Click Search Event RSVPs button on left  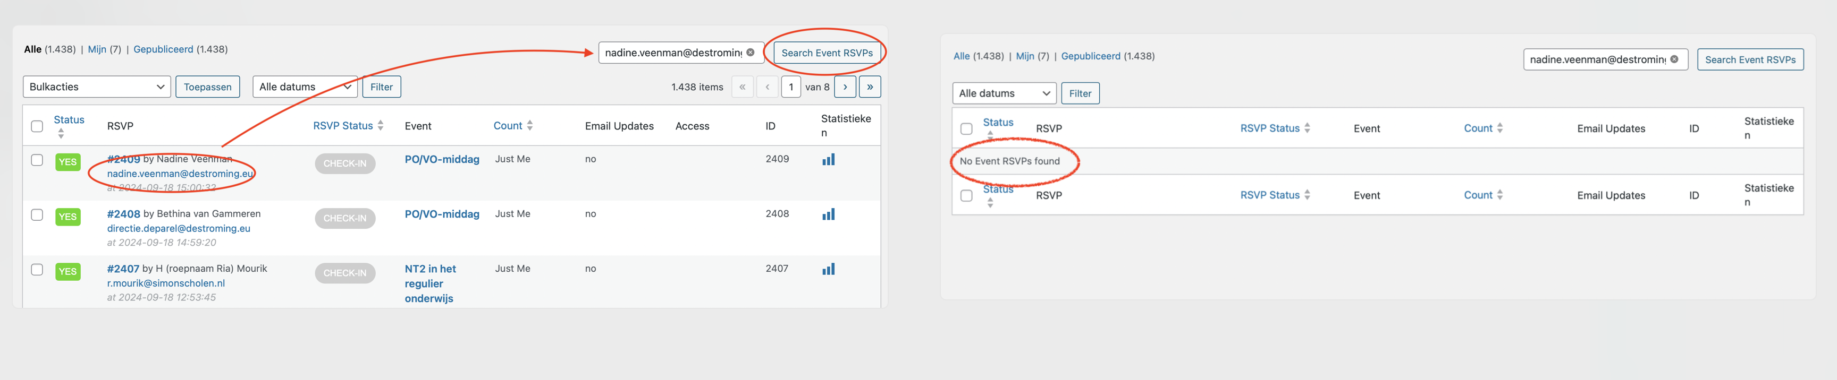pyautogui.click(x=827, y=53)
